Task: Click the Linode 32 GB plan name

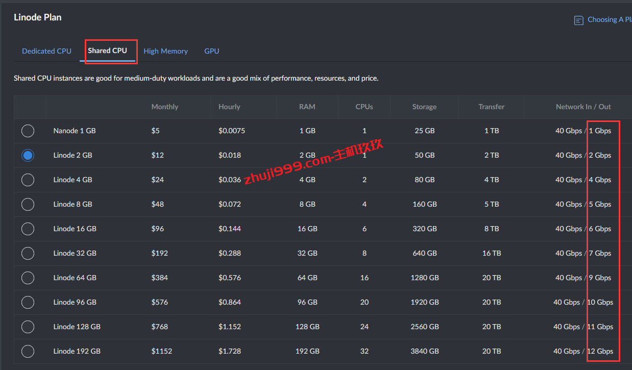Action: (x=75, y=253)
